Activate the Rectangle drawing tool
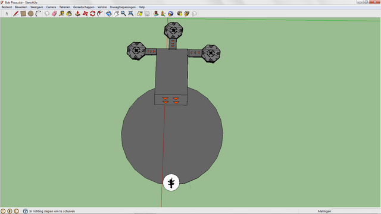 coord(23,14)
